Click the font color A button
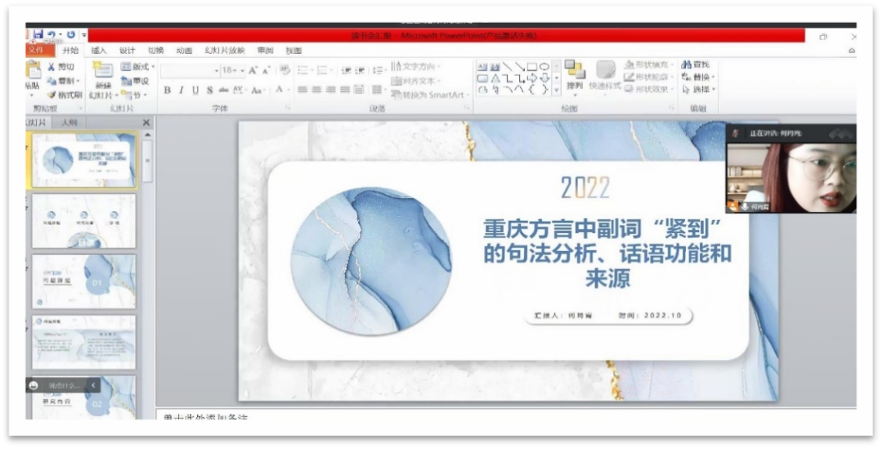 click(x=279, y=90)
